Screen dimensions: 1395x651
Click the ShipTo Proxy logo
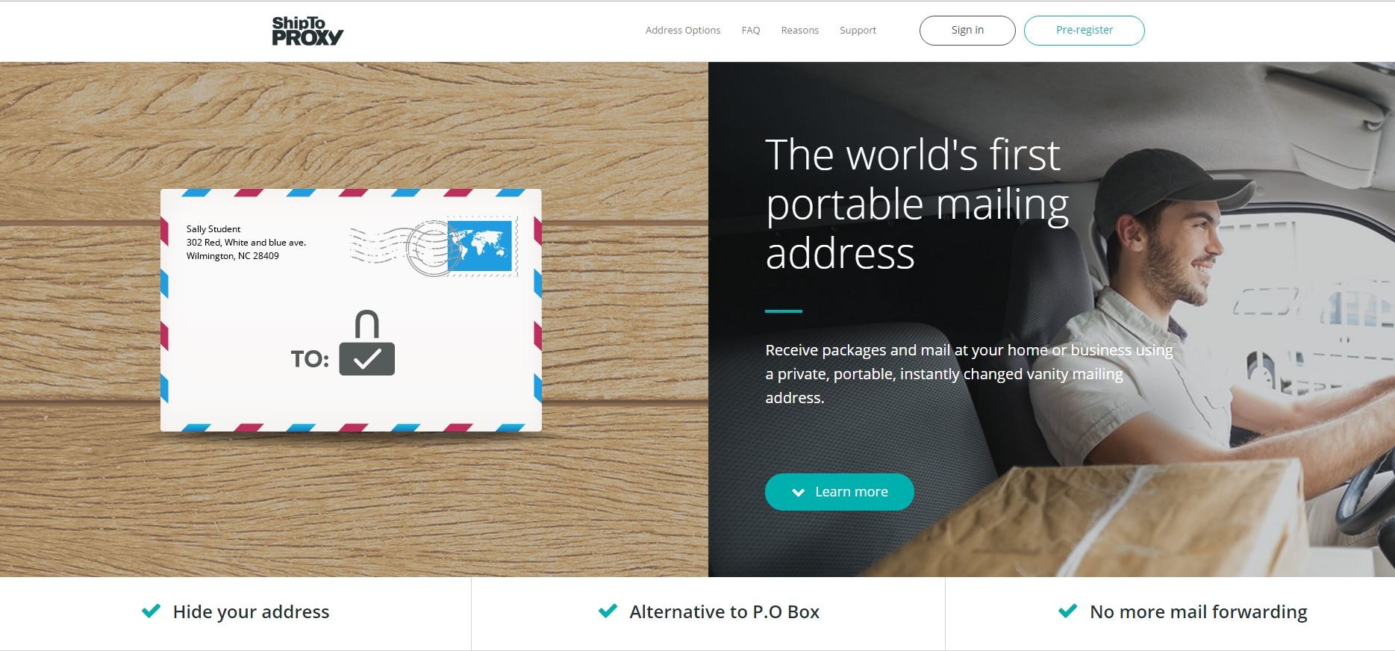click(x=308, y=31)
